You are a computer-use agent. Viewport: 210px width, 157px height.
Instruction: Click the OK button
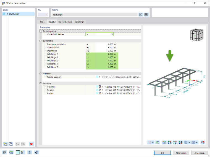point(162,153)
